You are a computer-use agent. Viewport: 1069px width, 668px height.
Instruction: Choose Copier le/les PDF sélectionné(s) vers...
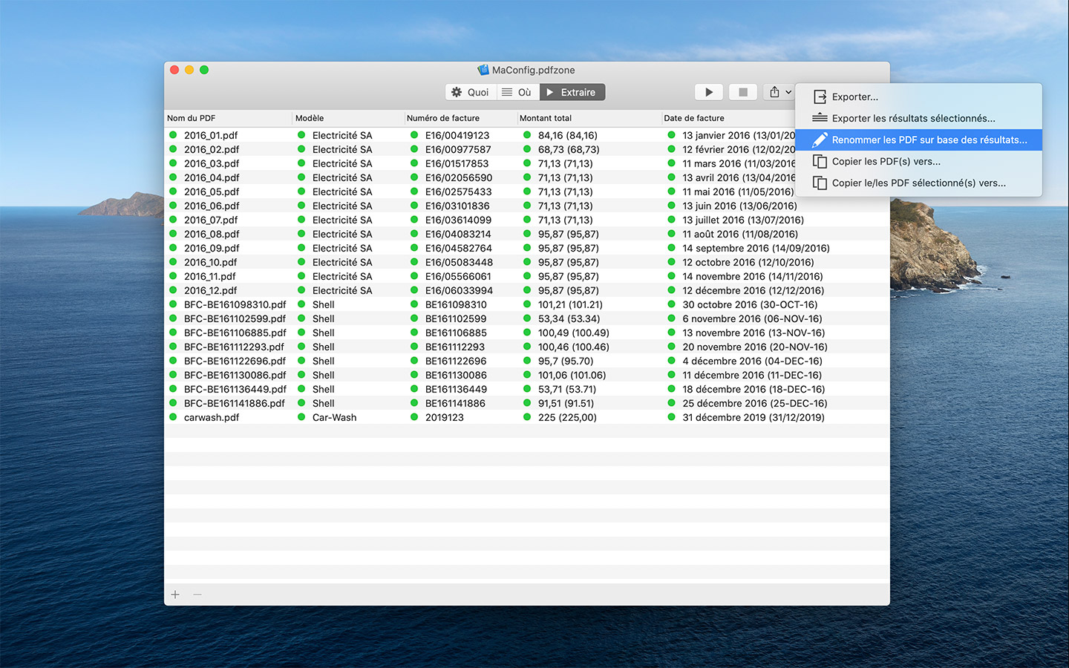(918, 183)
